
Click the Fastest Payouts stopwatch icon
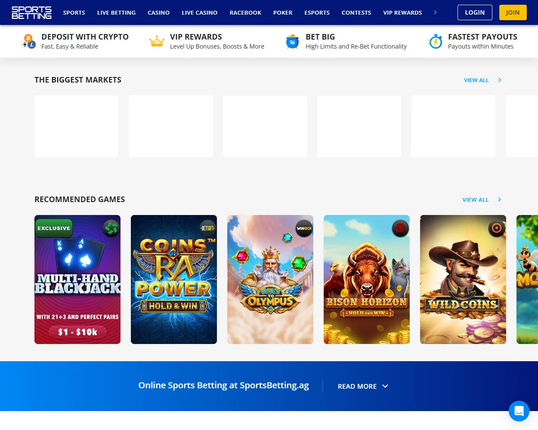coord(435,42)
